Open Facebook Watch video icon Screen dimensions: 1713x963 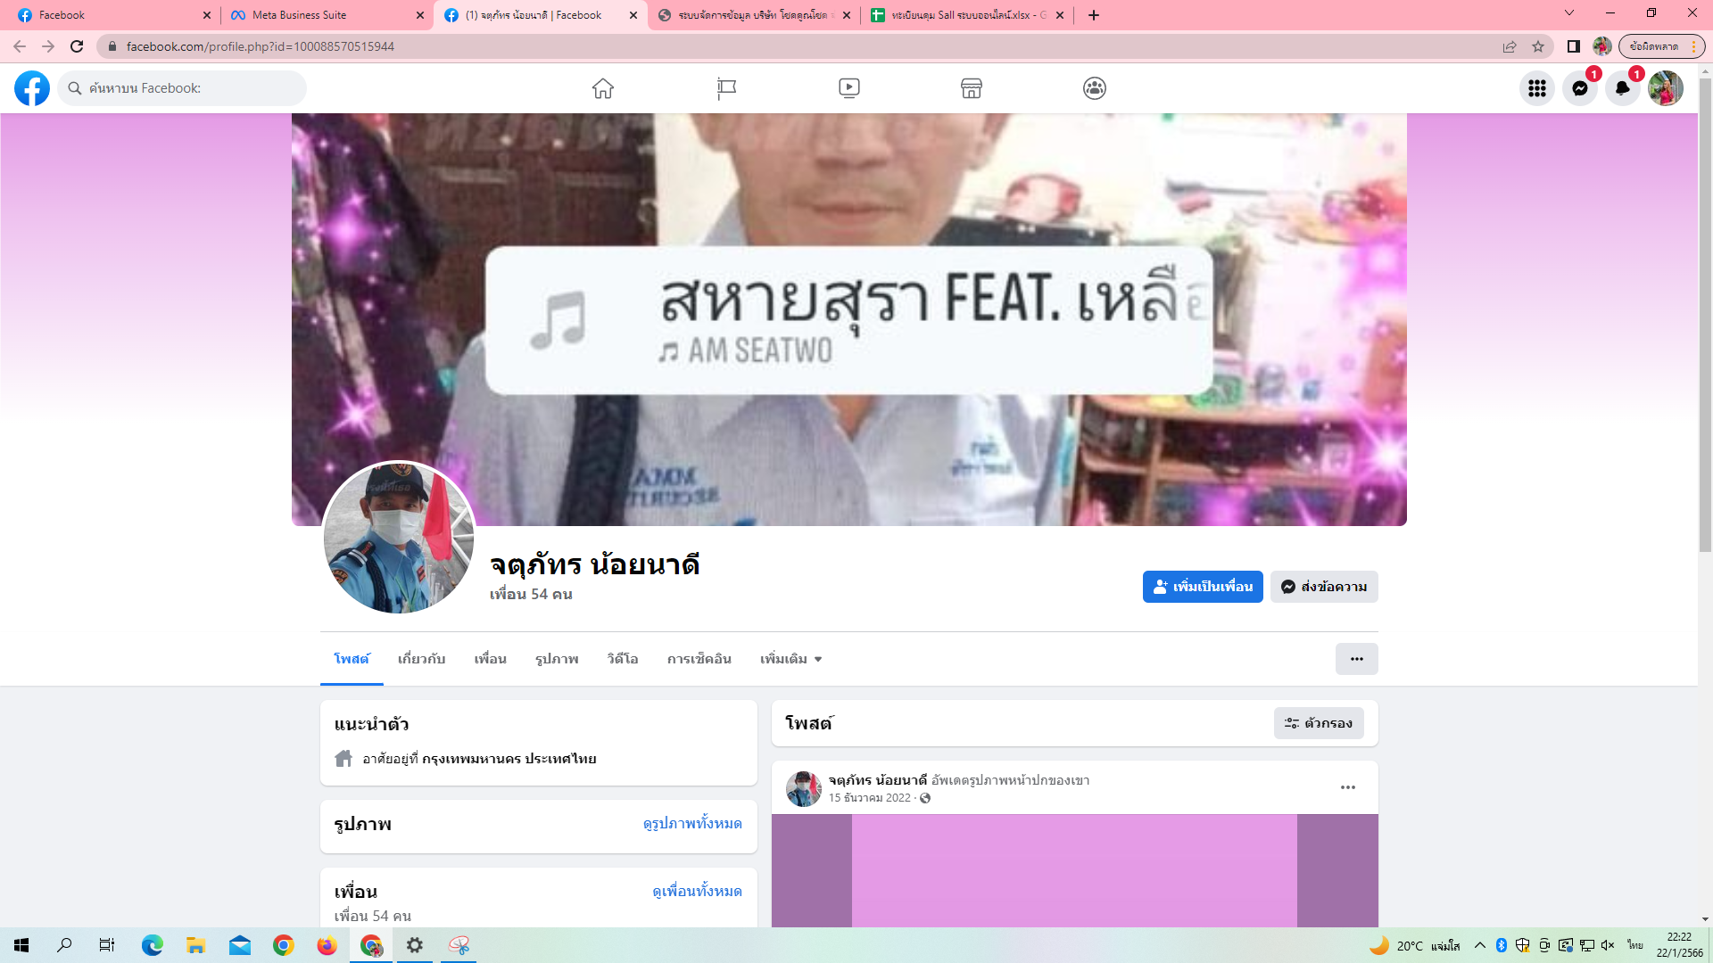848,88
